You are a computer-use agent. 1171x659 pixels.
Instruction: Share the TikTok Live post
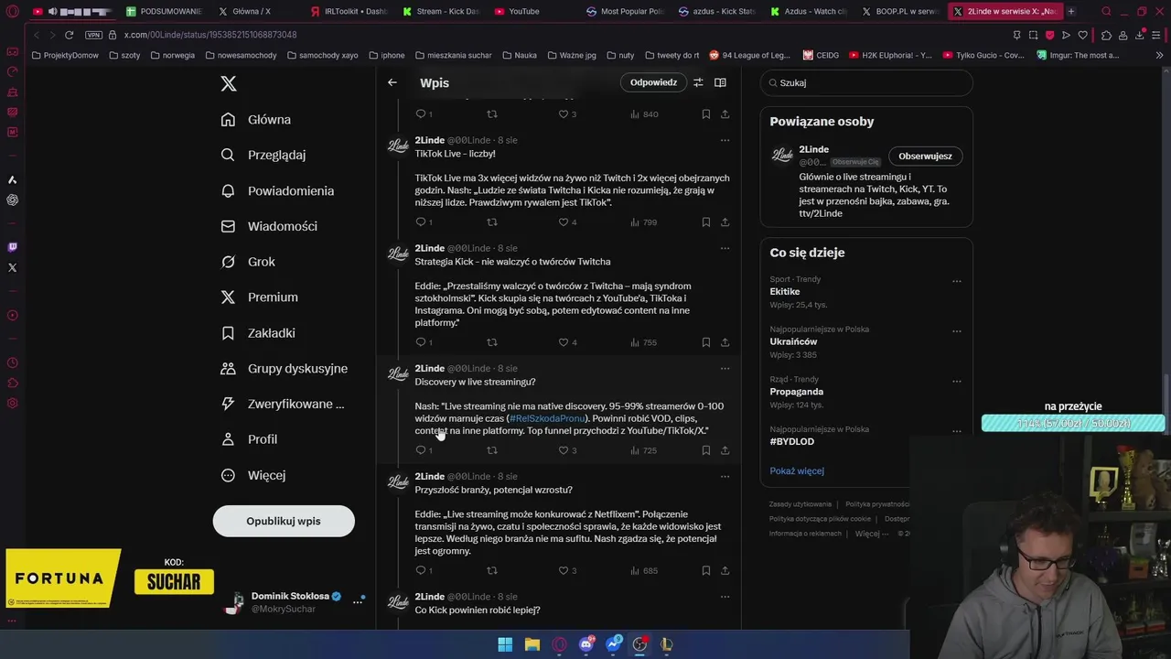point(725,222)
